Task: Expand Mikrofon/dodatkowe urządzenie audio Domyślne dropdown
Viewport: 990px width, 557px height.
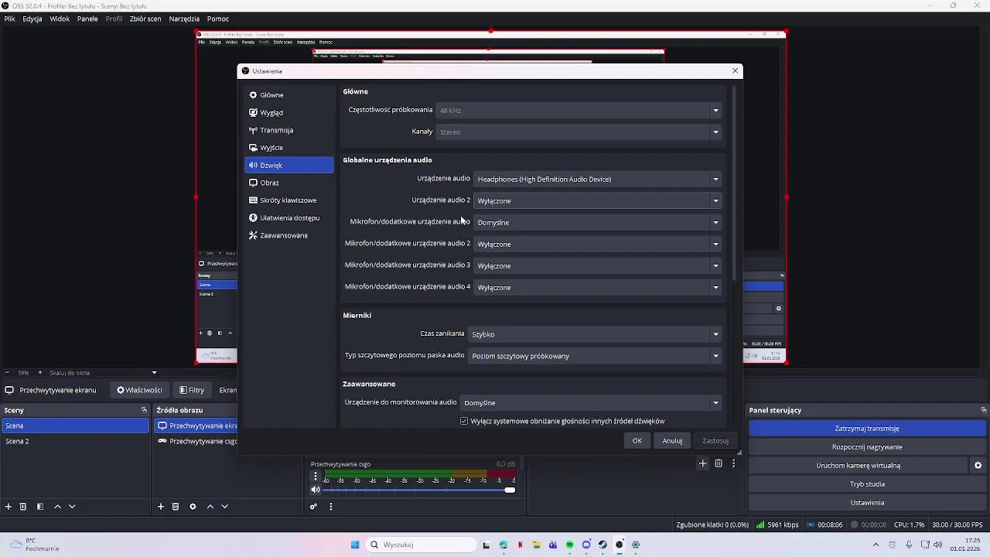Action: [x=597, y=223]
